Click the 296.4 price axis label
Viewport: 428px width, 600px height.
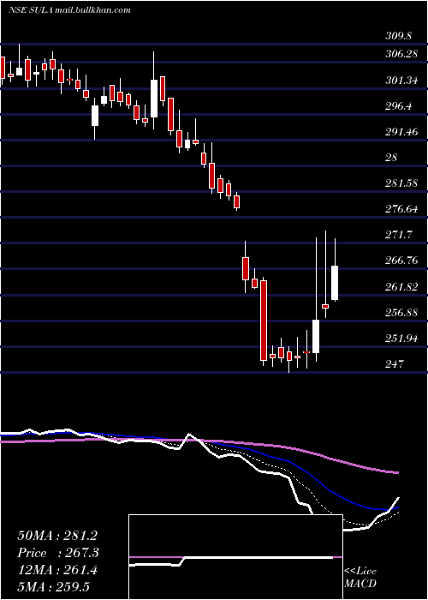pyautogui.click(x=398, y=106)
